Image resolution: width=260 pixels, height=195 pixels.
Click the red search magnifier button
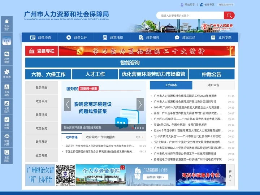coord(229,16)
